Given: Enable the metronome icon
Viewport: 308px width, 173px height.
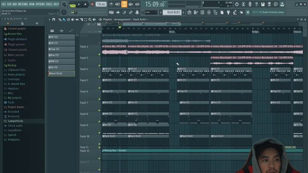Looking at the screenshot, I should point(111,4).
